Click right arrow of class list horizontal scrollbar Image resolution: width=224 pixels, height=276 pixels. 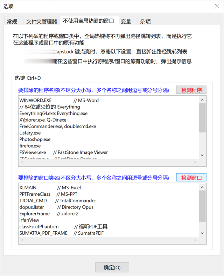(195, 240)
